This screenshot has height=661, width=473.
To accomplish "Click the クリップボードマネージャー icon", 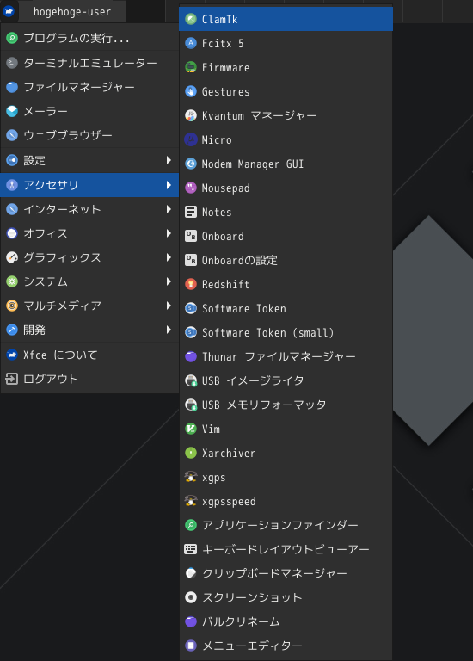I will (191, 573).
